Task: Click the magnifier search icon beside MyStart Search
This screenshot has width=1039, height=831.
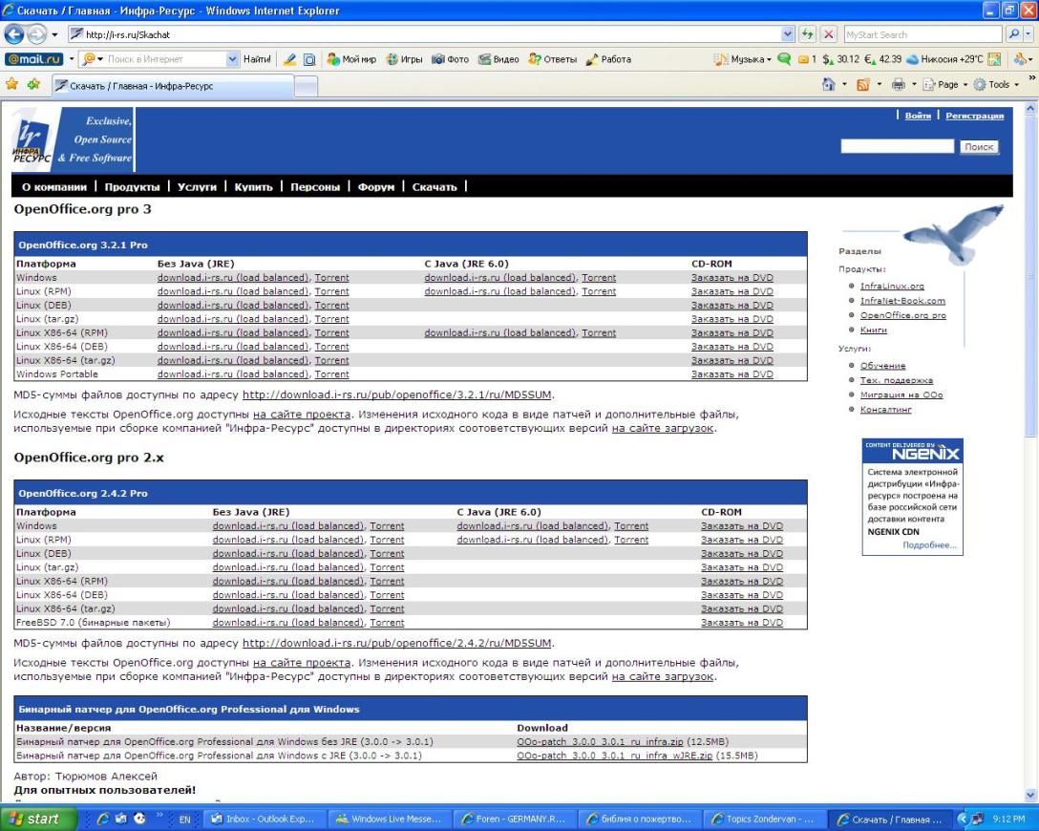Action: [1014, 33]
